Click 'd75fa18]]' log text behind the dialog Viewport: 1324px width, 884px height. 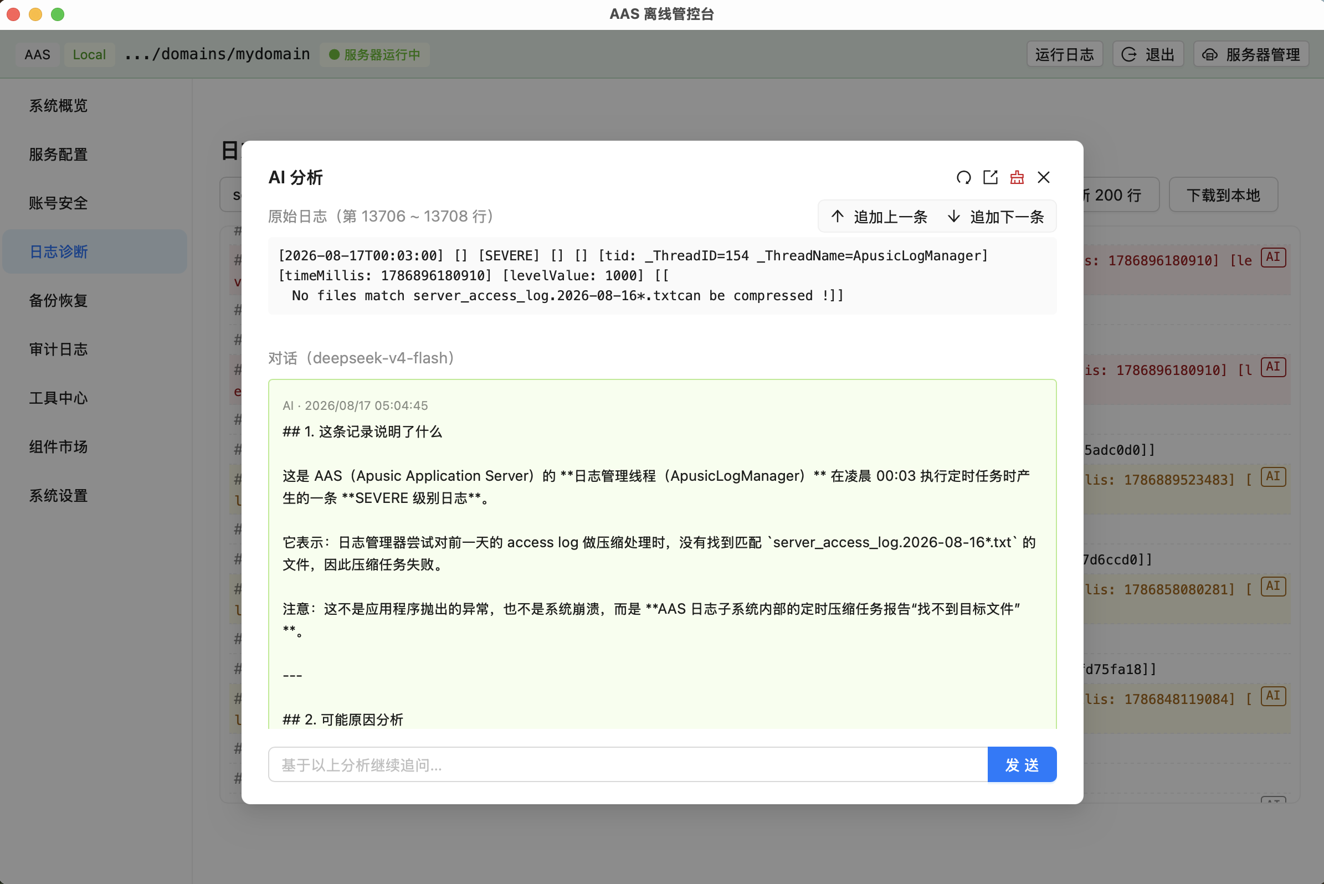tap(1120, 669)
